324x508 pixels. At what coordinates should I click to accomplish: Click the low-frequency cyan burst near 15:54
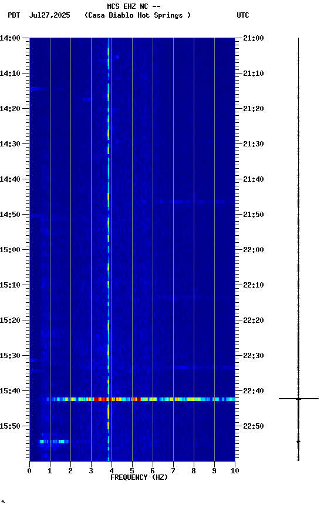click(x=53, y=441)
